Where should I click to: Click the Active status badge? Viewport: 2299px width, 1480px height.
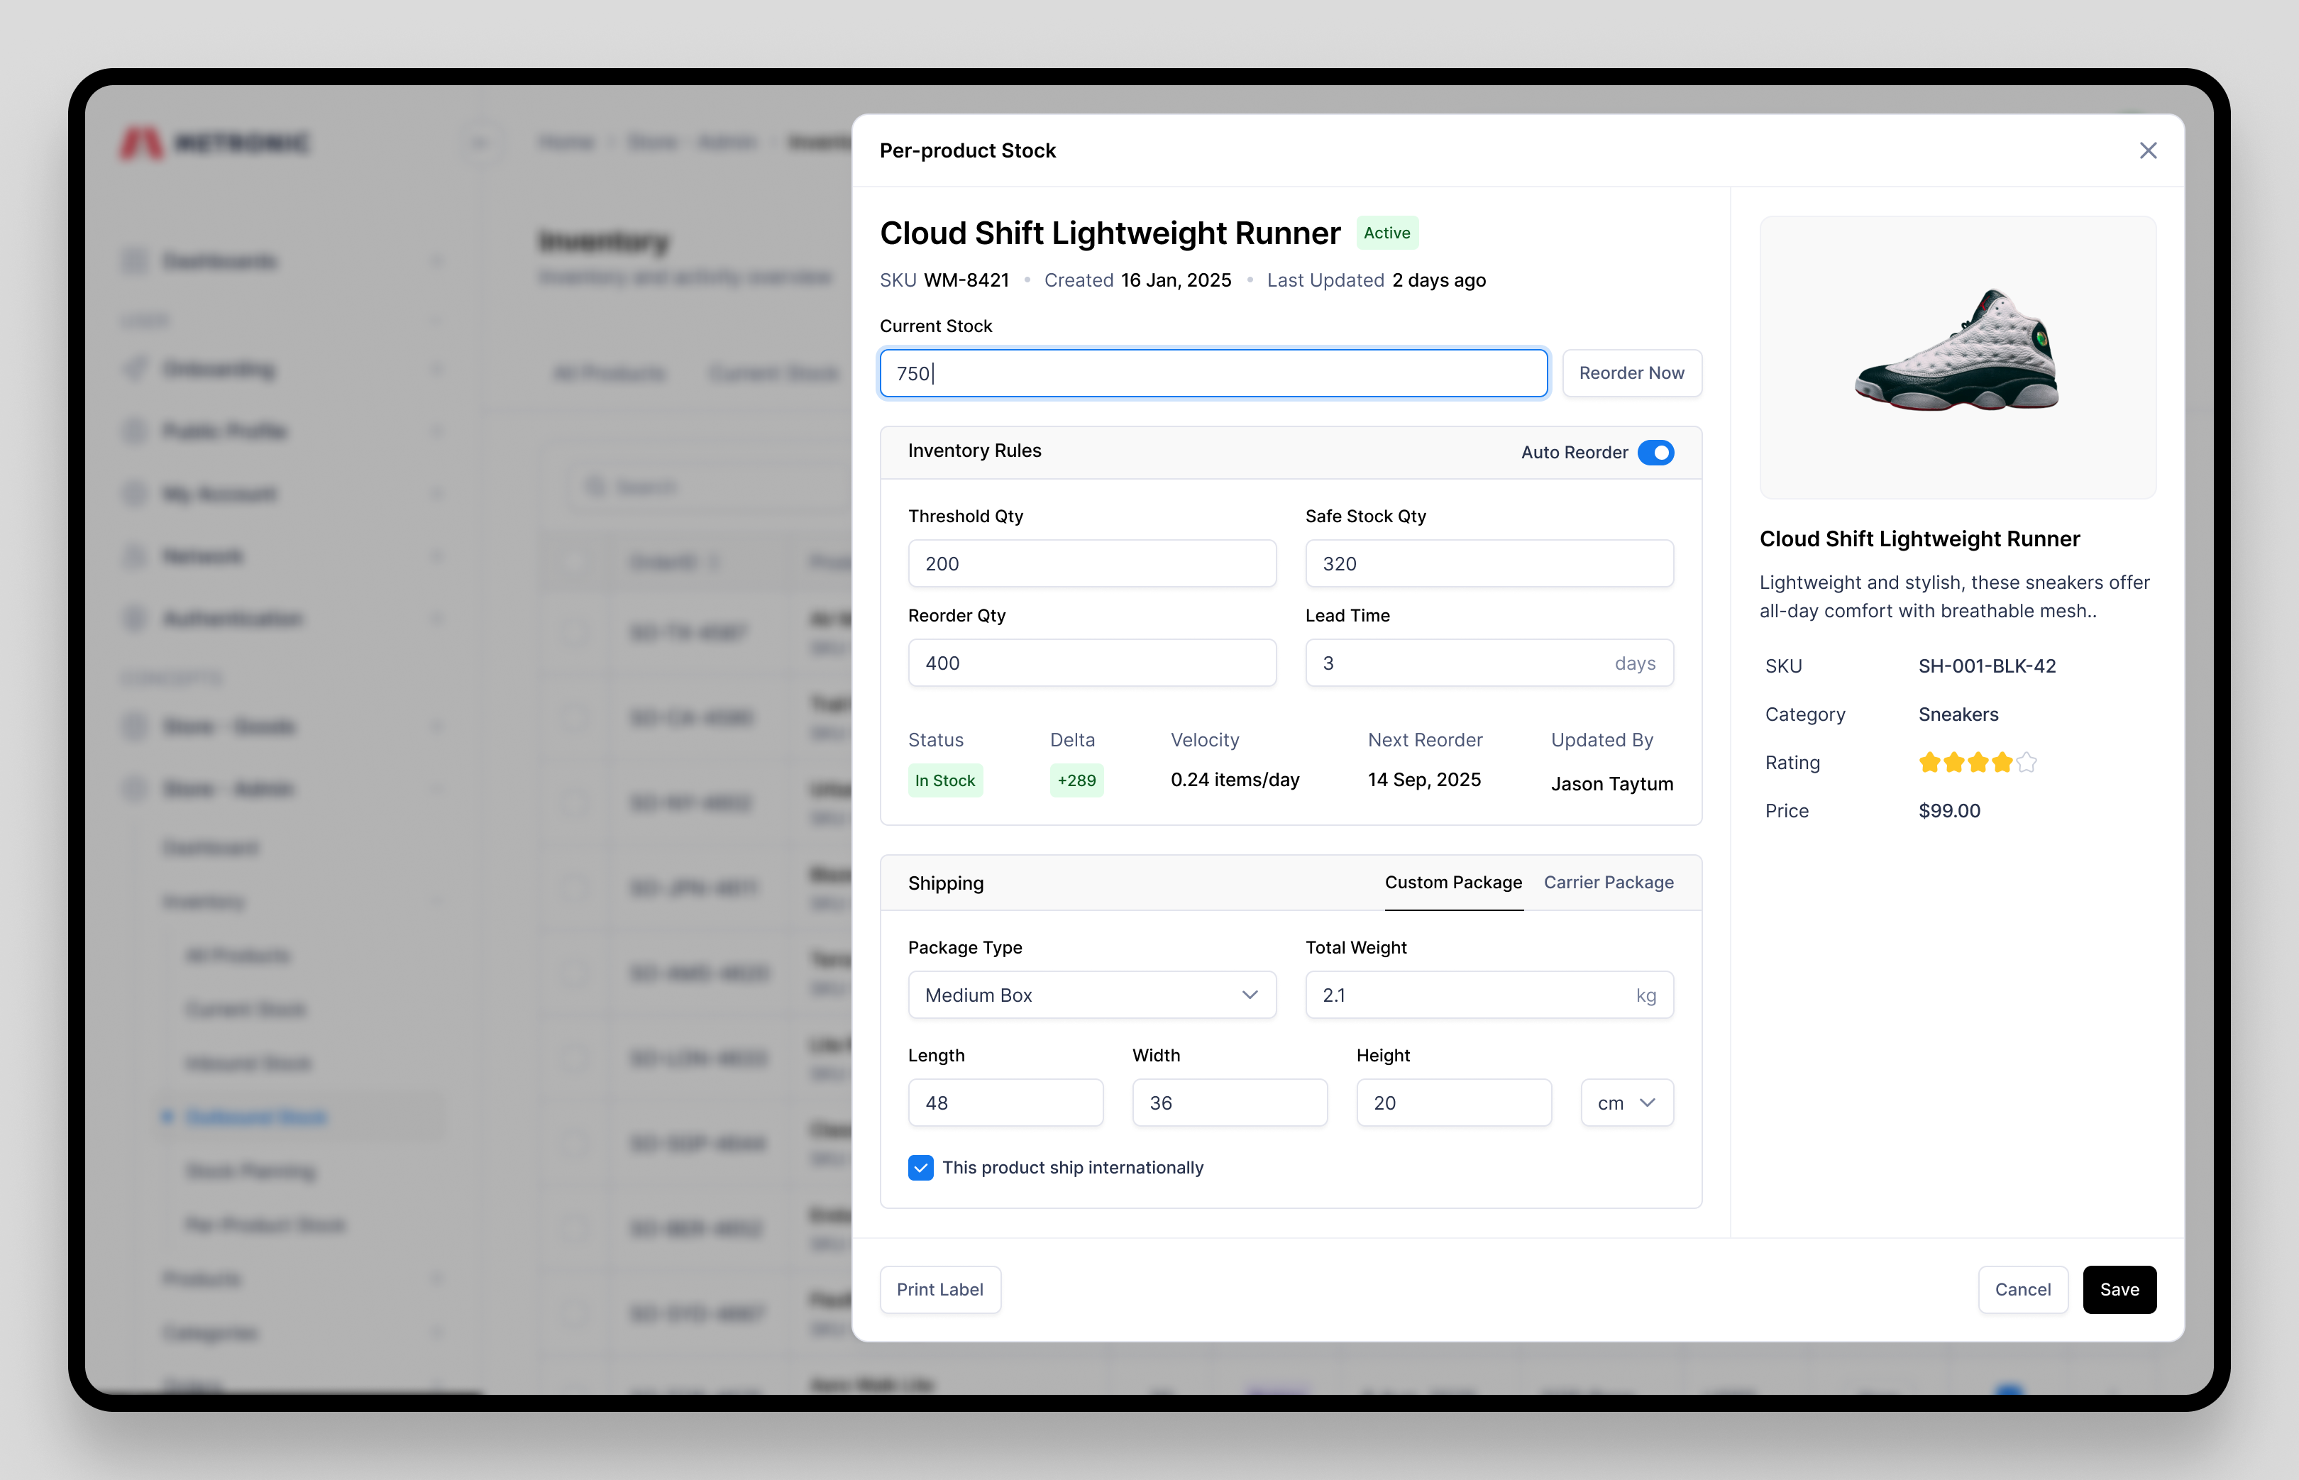(x=1386, y=233)
